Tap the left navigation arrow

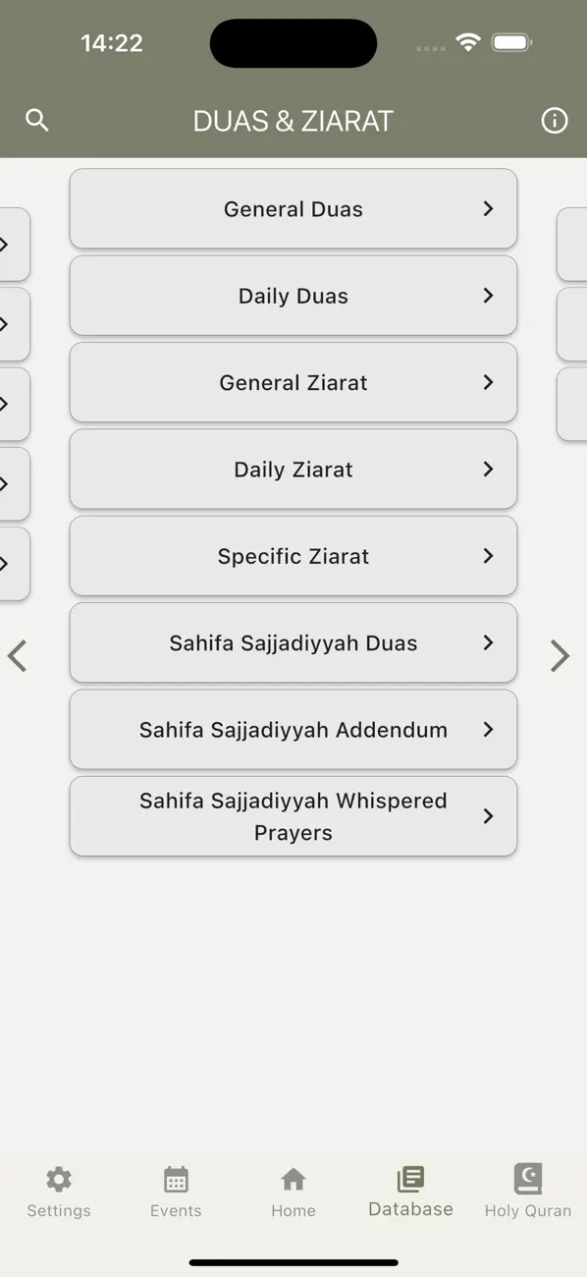pos(18,655)
